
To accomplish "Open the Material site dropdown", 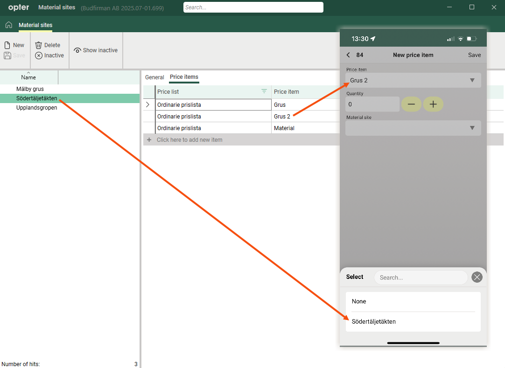I will (413, 128).
